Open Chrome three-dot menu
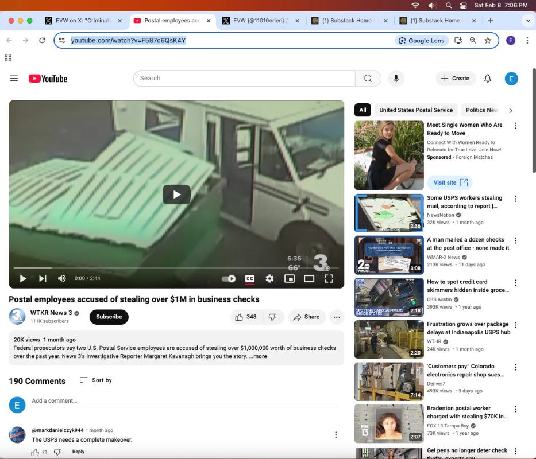 point(527,40)
